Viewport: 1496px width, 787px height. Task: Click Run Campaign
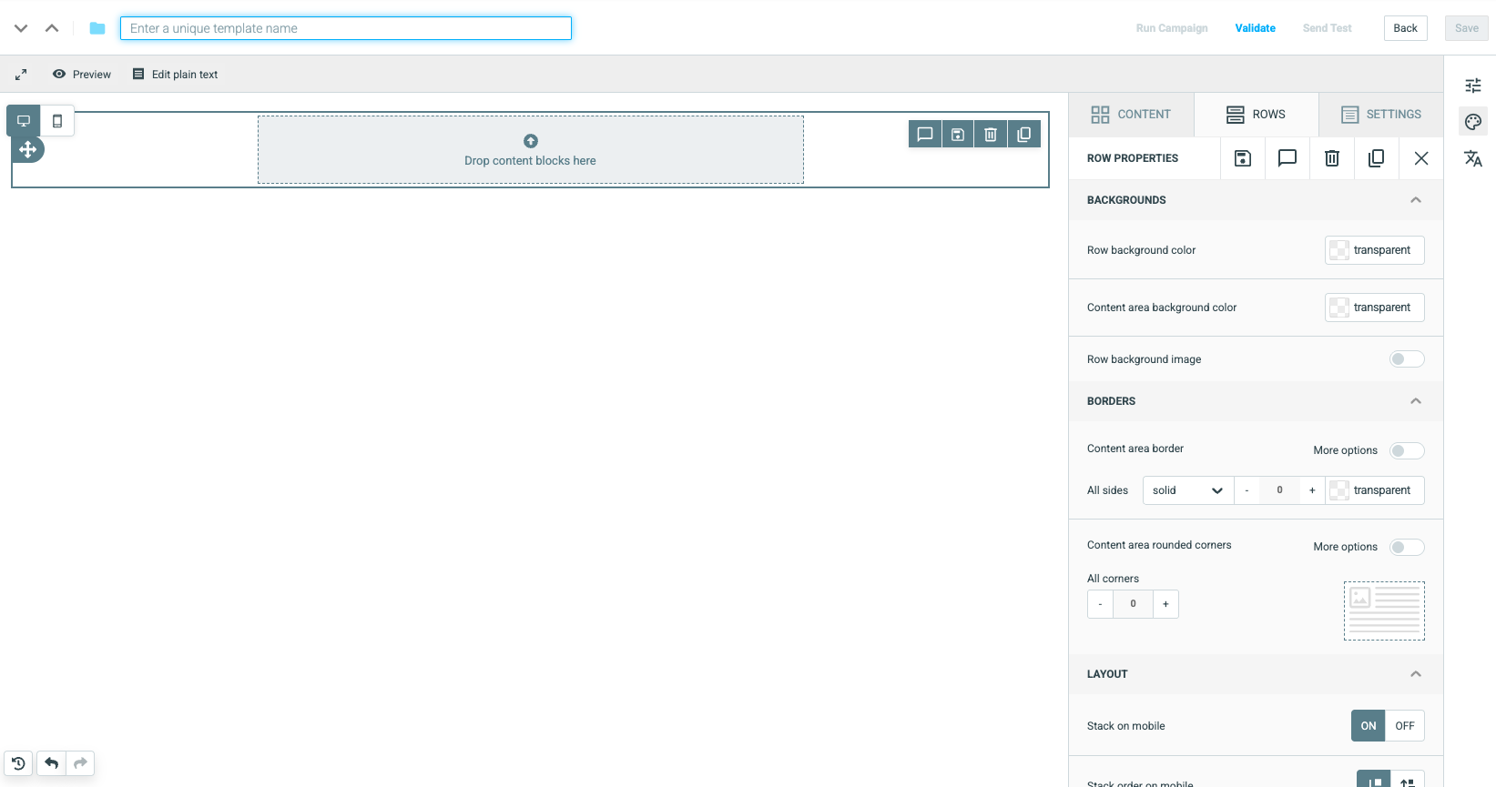click(1172, 28)
